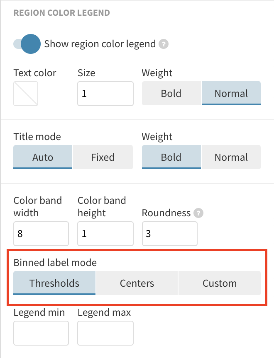
Task: Keep title weight as Bold
Action: pos(171,157)
